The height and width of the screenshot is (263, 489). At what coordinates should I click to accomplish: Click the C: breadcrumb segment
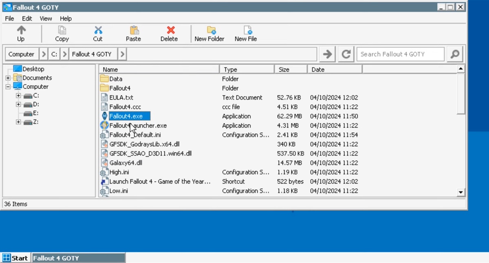tap(54, 54)
